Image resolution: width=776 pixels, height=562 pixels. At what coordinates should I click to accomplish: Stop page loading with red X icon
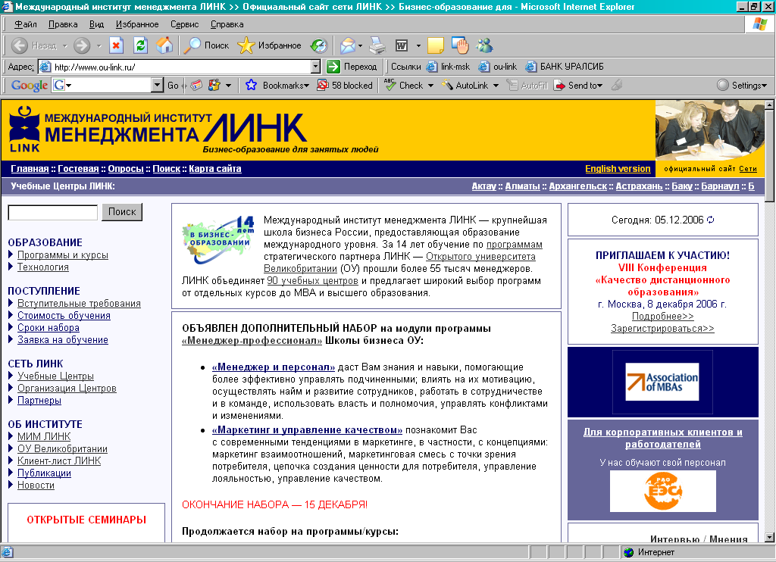pos(116,45)
